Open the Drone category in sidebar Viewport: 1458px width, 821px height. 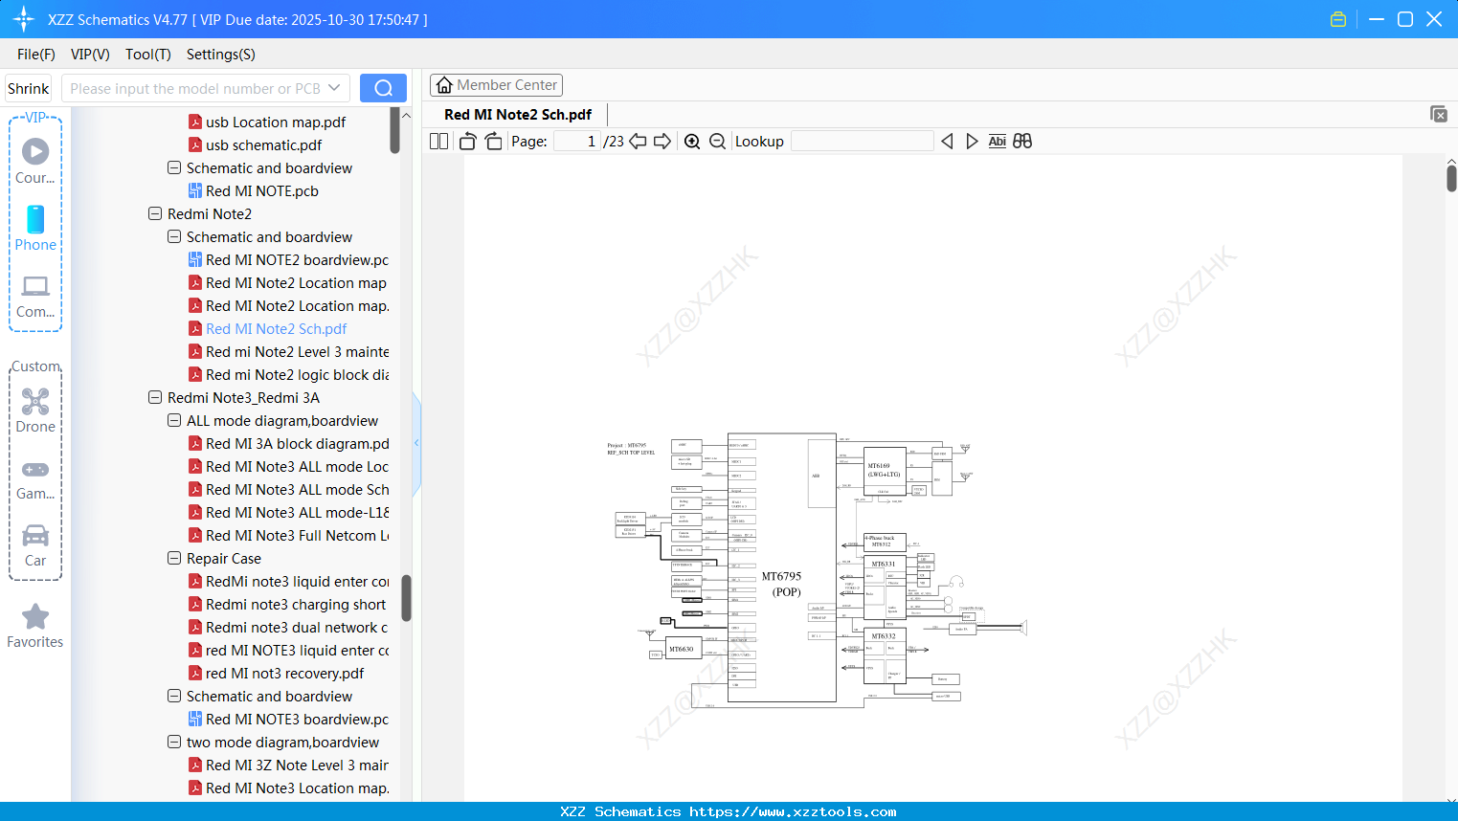coord(35,410)
